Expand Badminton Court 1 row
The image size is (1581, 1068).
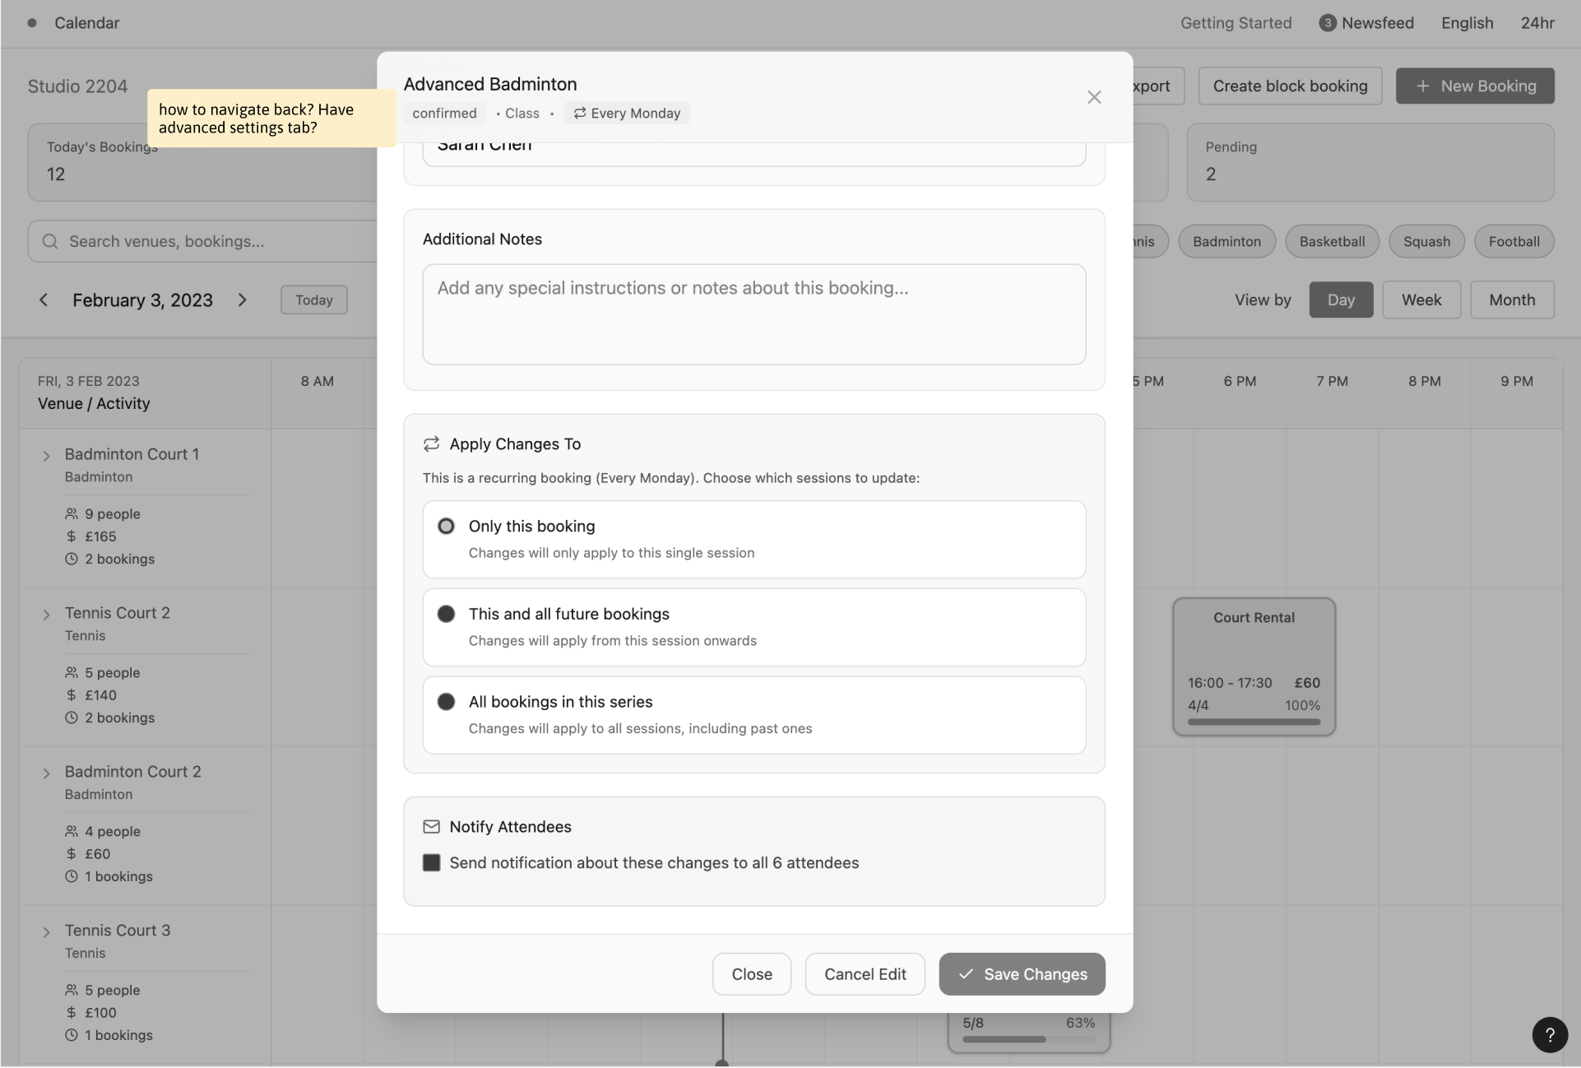coord(47,456)
